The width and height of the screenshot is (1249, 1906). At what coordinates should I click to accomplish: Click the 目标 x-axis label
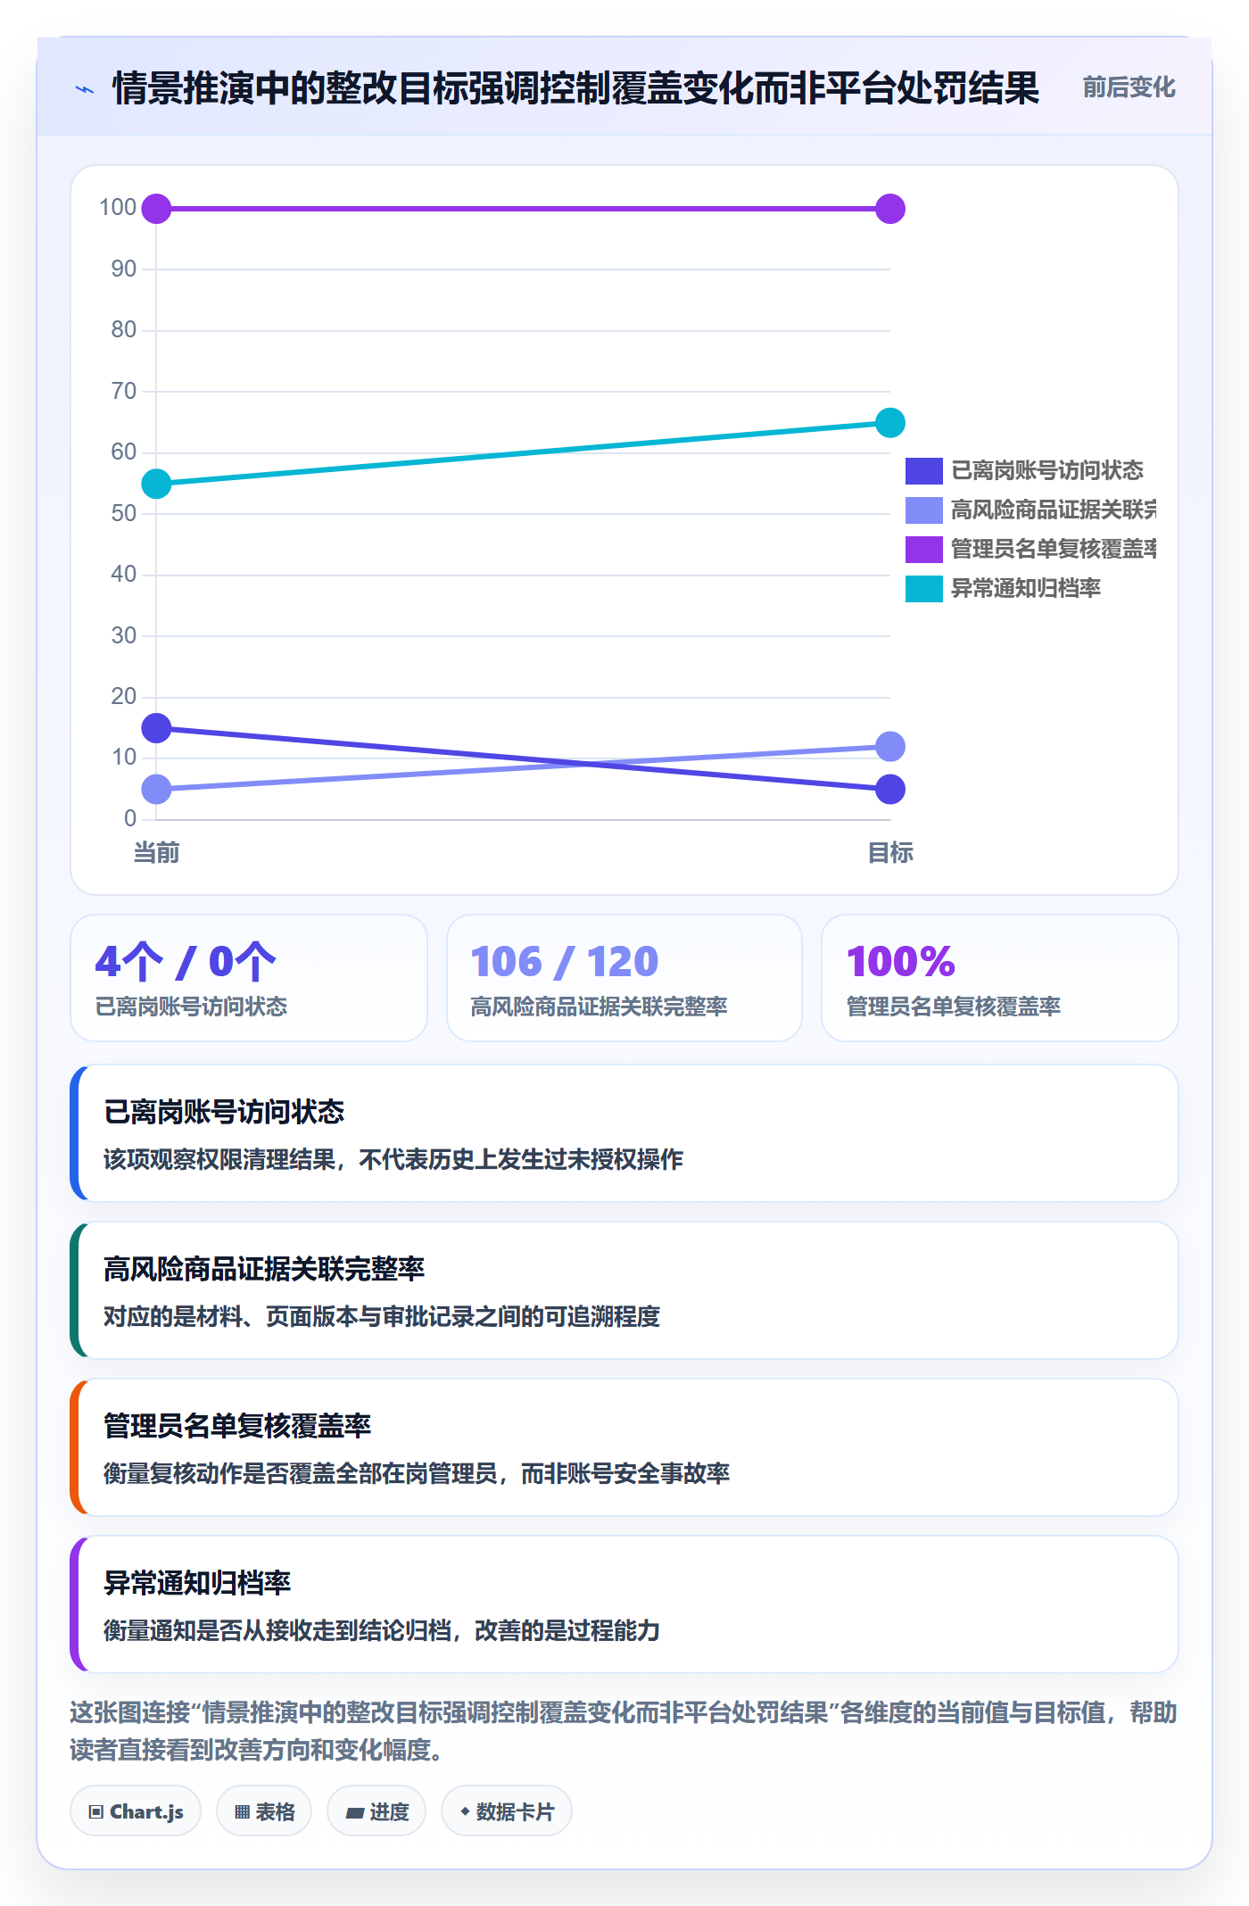click(x=890, y=852)
